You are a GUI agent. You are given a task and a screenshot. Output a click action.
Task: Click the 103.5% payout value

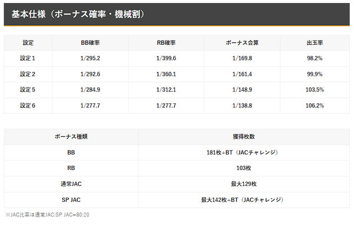(x=314, y=90)
